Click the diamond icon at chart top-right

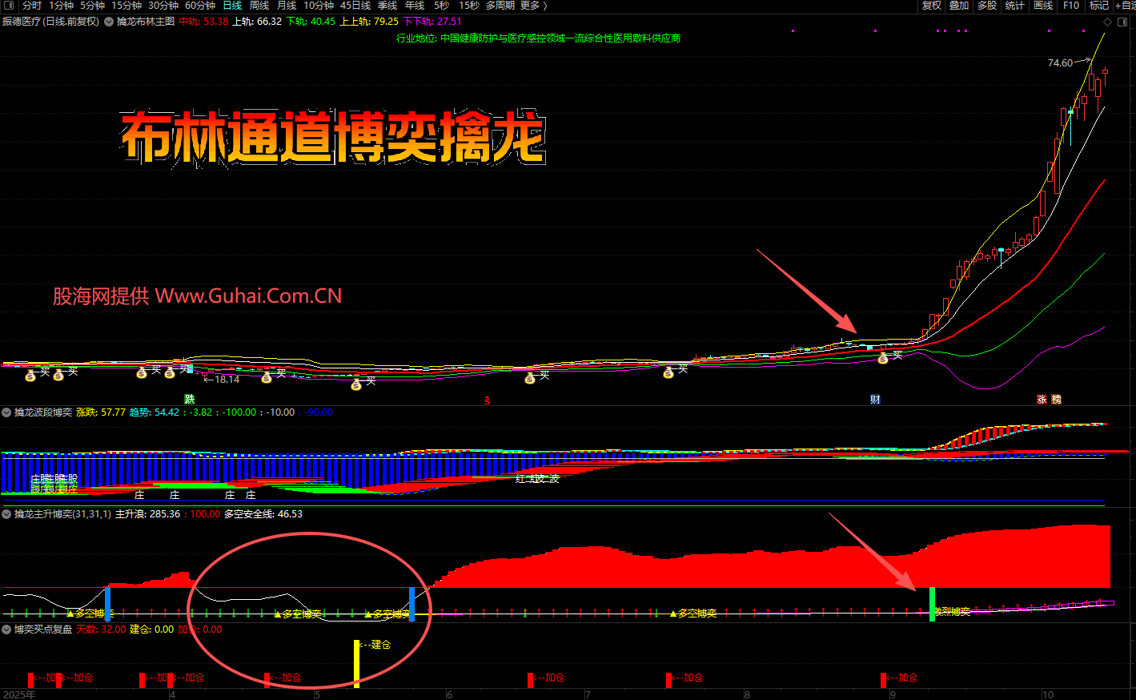(1107, 22)
